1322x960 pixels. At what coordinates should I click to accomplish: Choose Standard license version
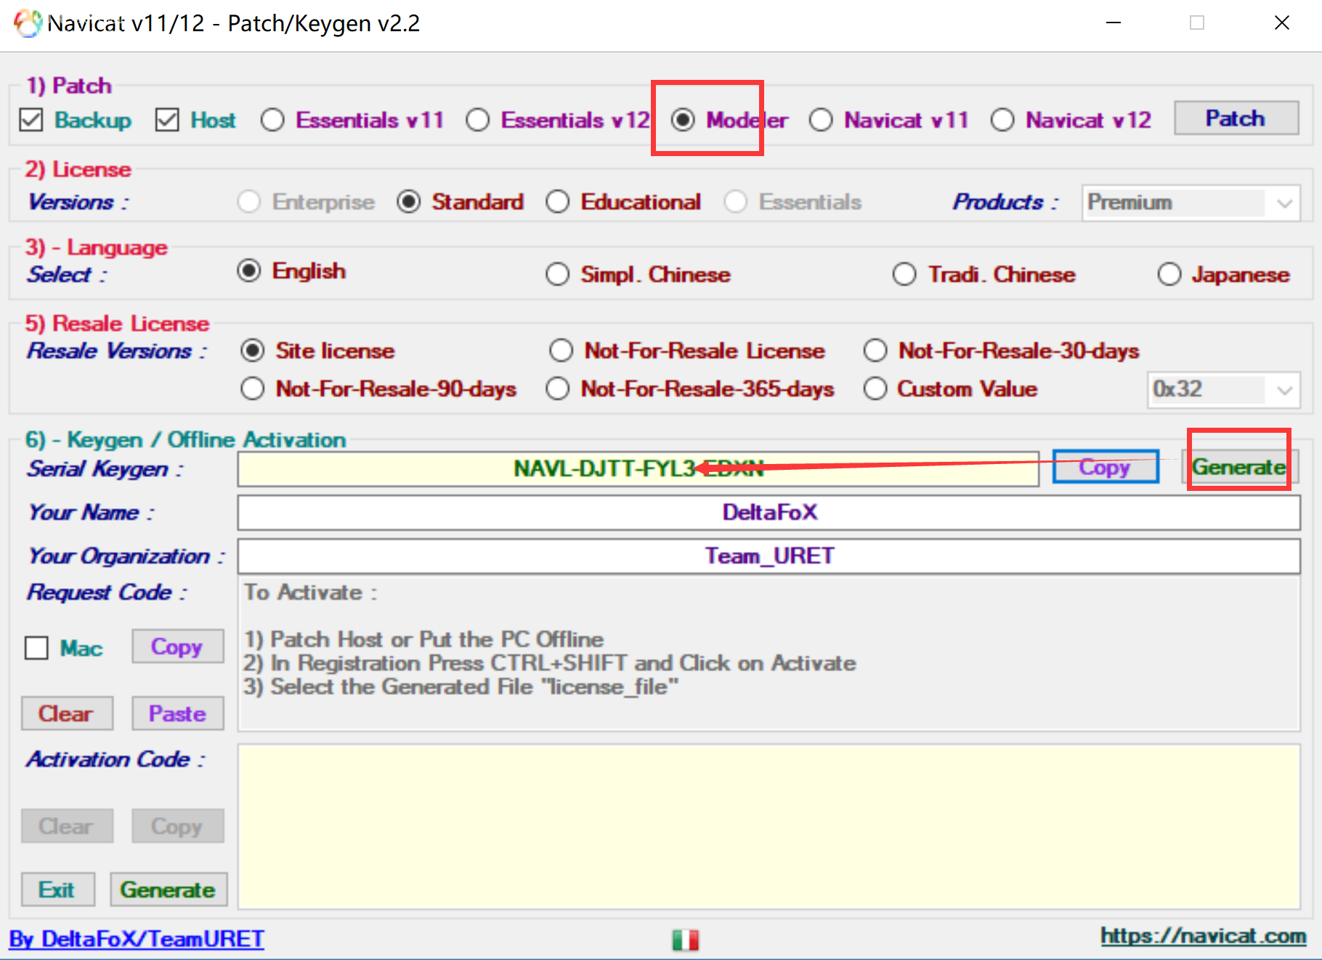409,202
